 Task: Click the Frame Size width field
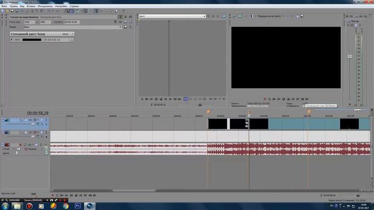pos(29,22)
